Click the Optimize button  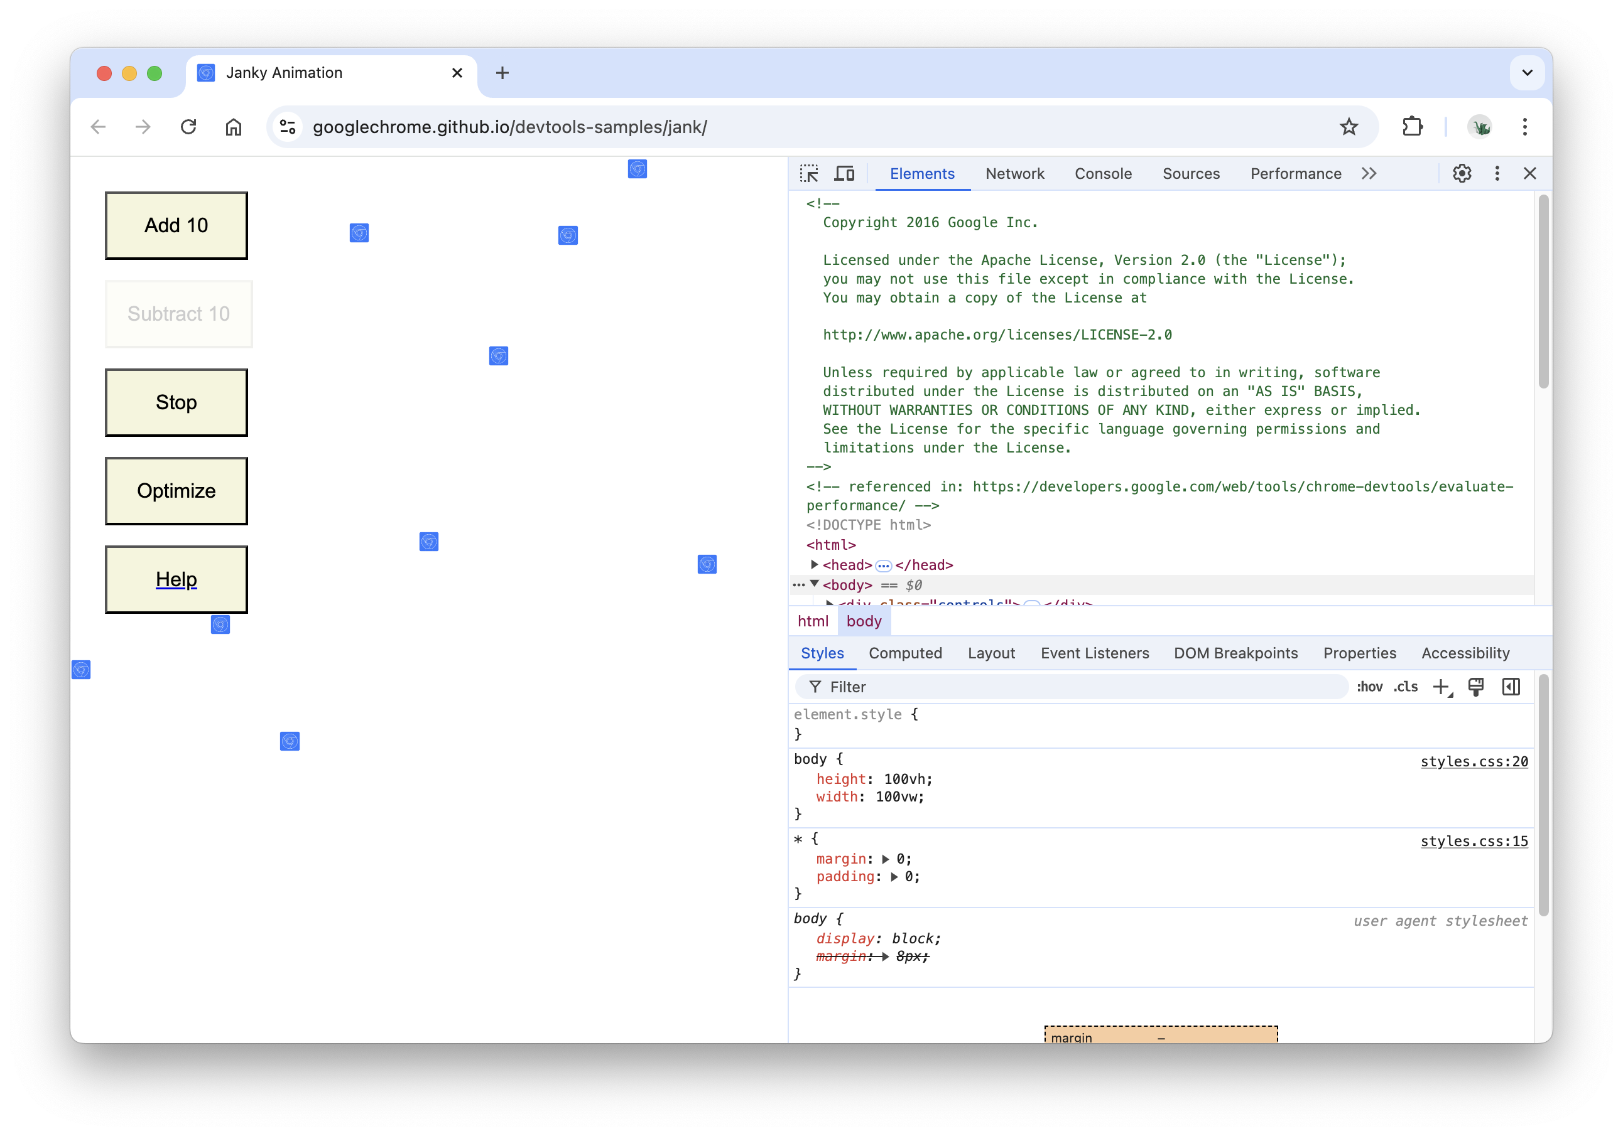(x=176, y=489)
